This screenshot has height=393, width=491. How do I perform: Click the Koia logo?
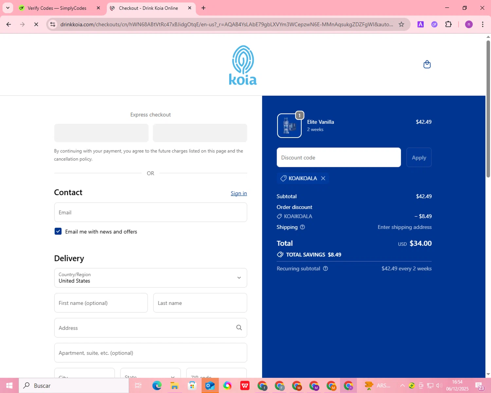point(243,65)
